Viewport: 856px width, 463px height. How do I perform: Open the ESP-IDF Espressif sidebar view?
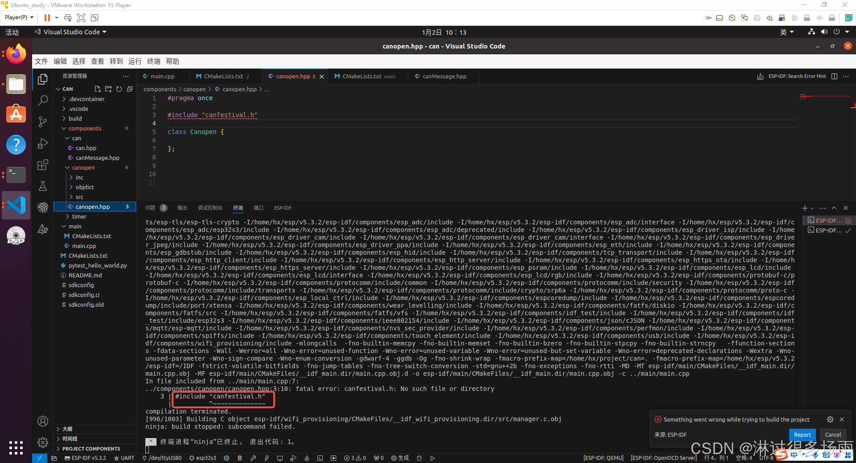pyautogui.click(x=43, y=207)
